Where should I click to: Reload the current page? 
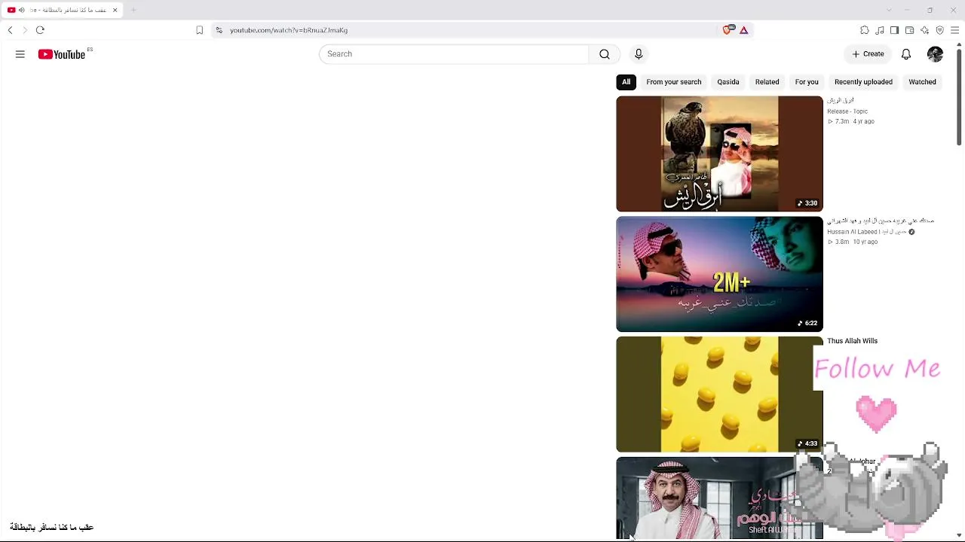pyautogui.click(x=40, y=30)
